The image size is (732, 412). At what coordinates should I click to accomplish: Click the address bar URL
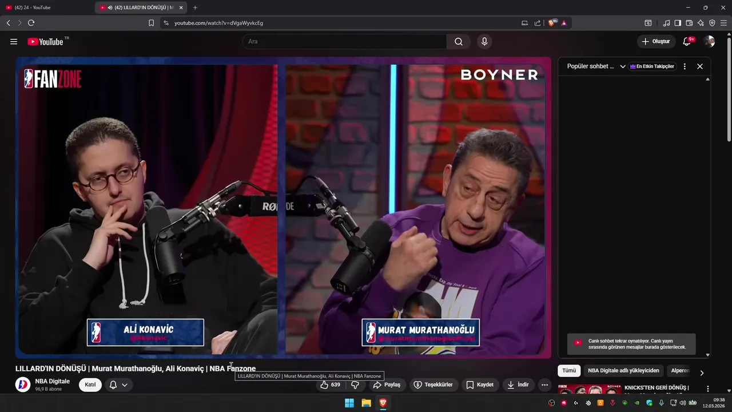[x=218, y=23]
